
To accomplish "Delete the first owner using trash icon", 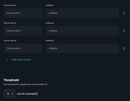I will pyautogui.click(x=124, y=13).
